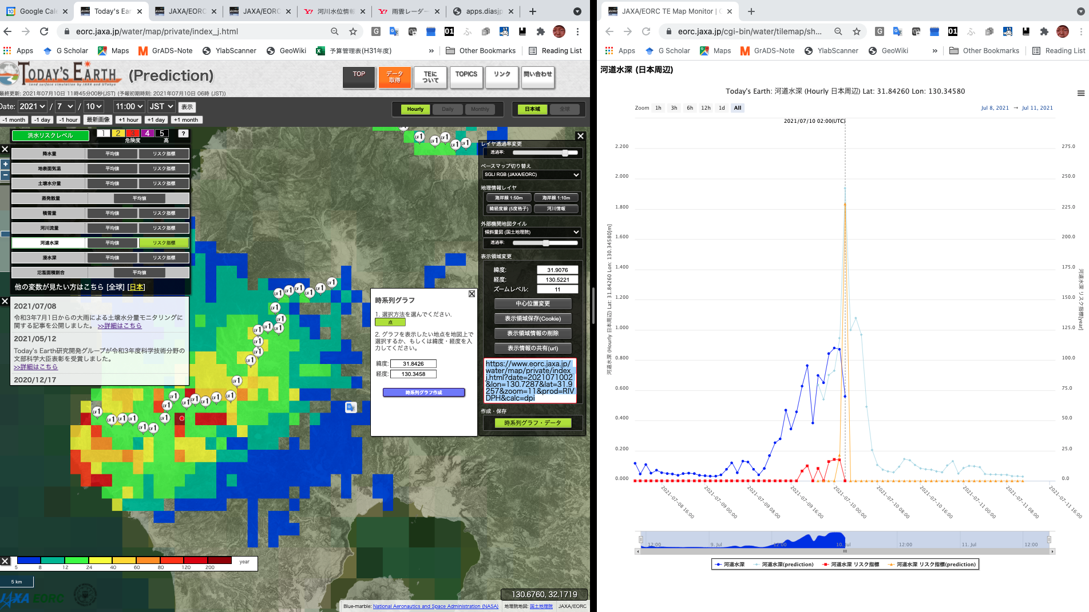Reload the page in left browser window
The height and width of the screenshot is (612, 1089).
44,31
